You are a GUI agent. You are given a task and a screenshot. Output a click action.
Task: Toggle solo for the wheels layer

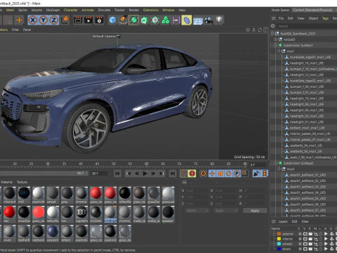click(x=300, y=244)
